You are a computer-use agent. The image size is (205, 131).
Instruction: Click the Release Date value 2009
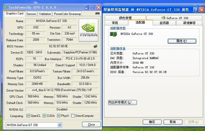coord(36,40)
